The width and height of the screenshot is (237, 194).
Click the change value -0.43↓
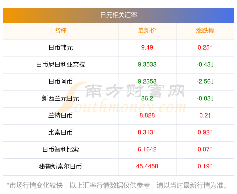pyautogui.click(x=205, y=64)
